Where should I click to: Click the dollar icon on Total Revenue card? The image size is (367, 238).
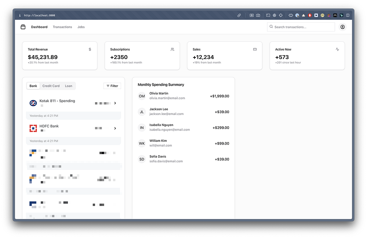[x=90, y=49]
